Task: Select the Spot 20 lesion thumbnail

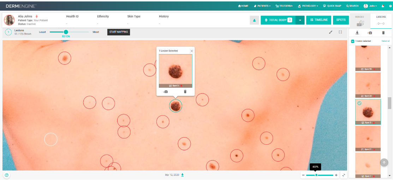Action: click(x=368, y=85)
